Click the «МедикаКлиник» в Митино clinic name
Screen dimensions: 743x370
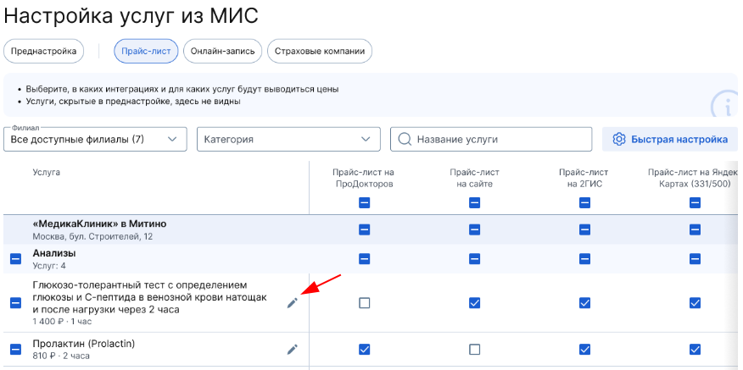tap(99, 224)
